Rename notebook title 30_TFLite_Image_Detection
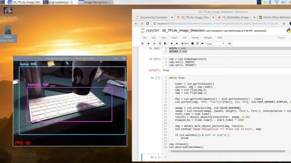The width and height of the screenshot is (291, 163). 183,30
